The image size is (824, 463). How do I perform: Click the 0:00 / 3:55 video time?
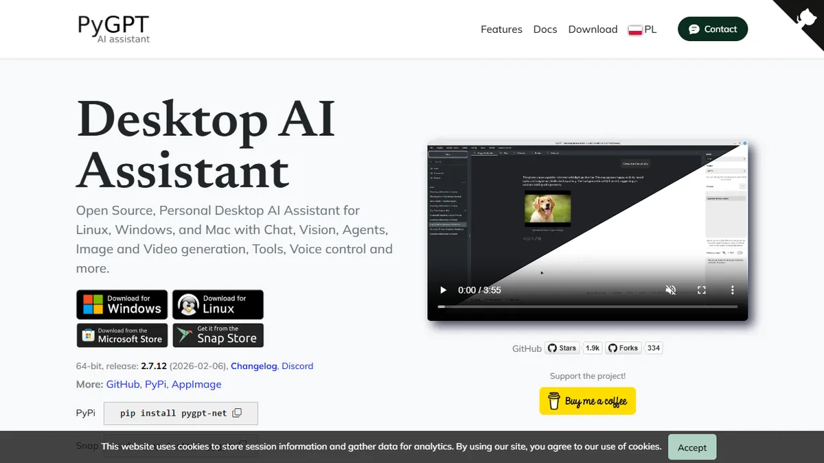pyautogui.click(x=480, y=290)
